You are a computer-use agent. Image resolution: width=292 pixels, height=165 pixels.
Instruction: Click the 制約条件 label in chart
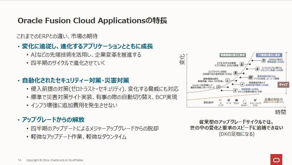click(x=208, y=102)
